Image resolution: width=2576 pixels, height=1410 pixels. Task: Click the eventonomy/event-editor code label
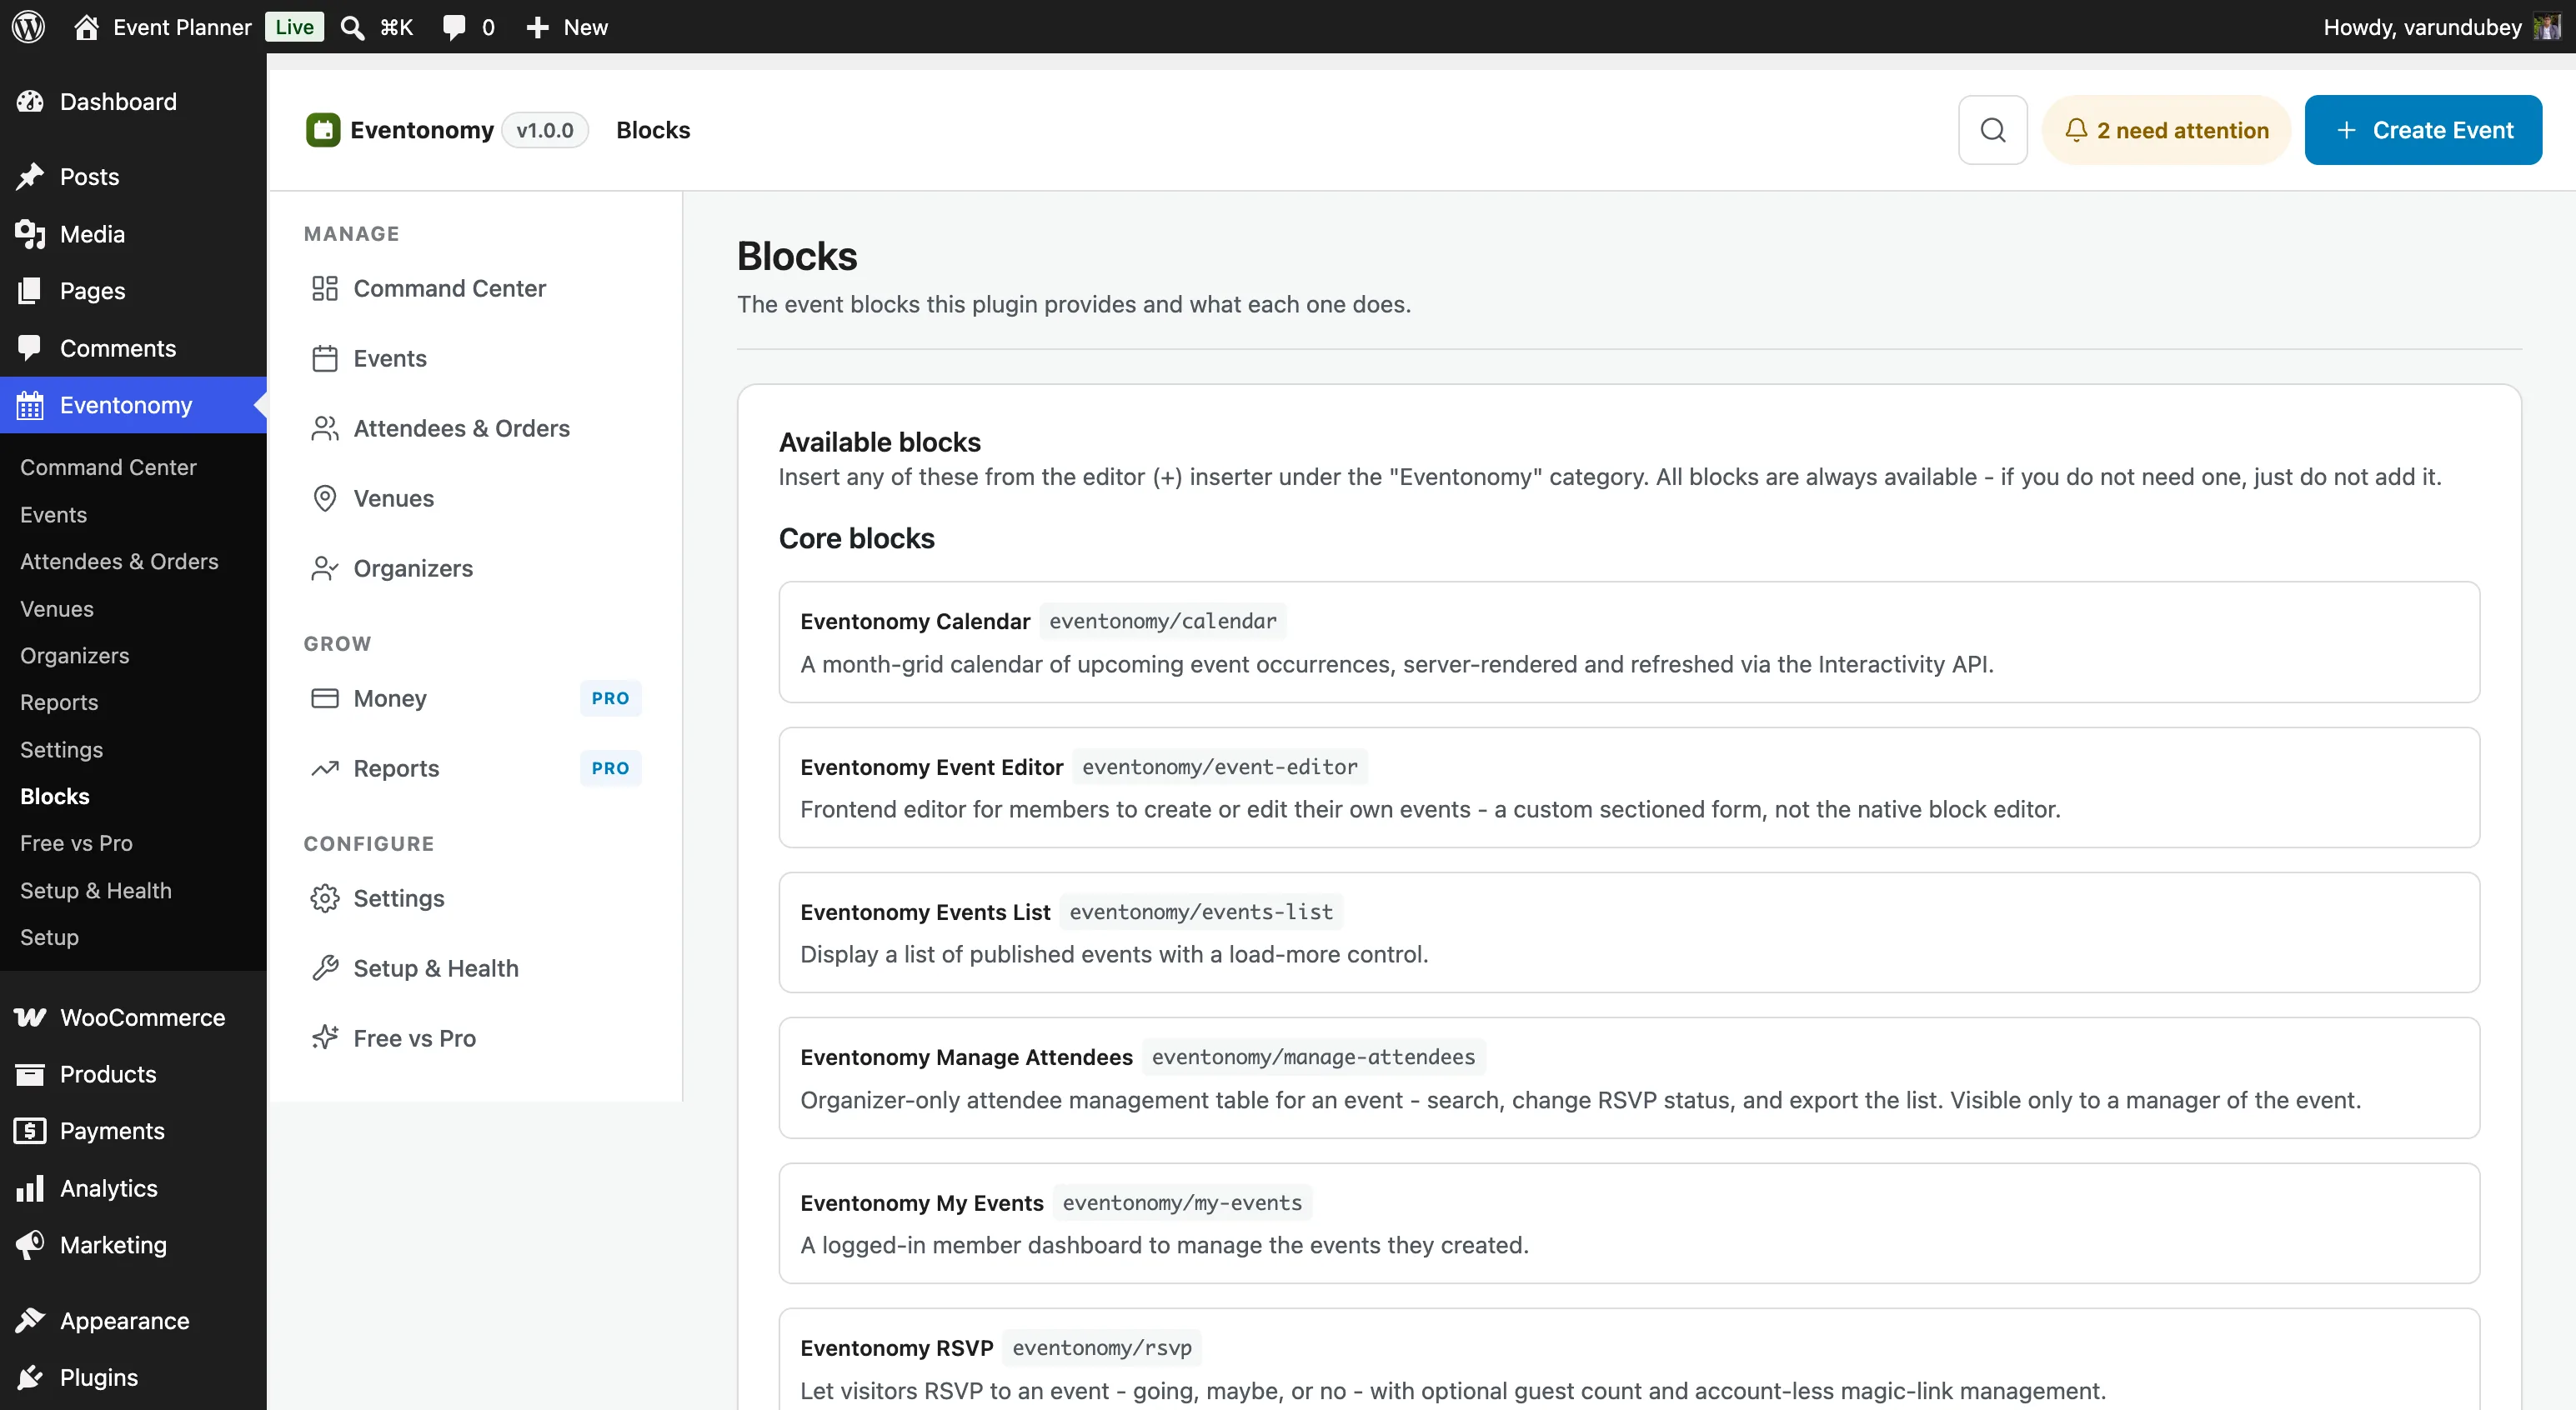[x=1220, y=767]
